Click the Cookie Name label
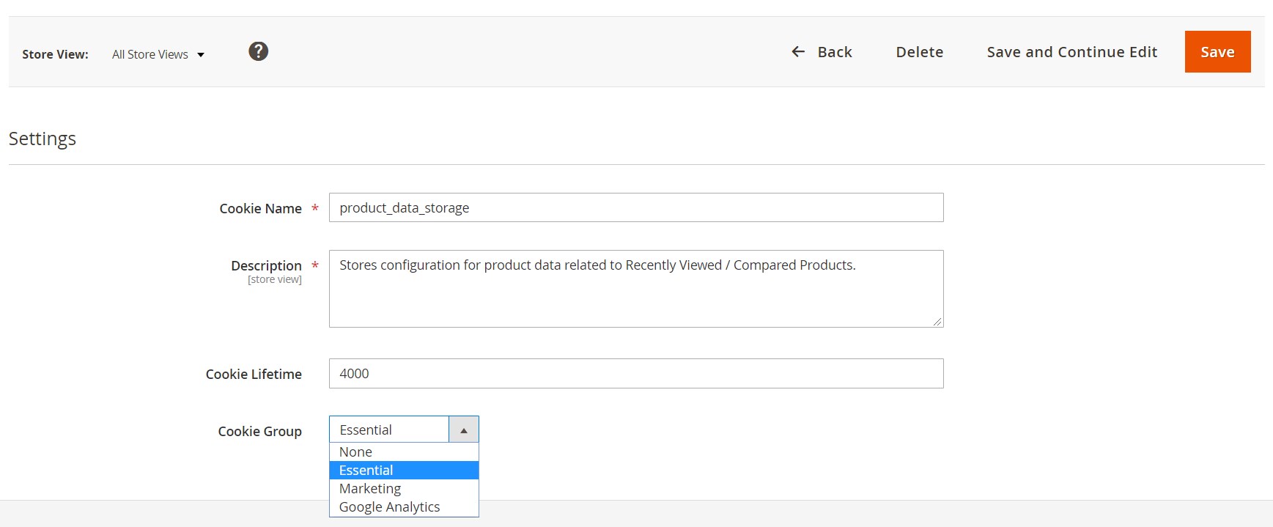Image resolution: width=1273 pixels, height=527 pixels. [x=260, y=209]
